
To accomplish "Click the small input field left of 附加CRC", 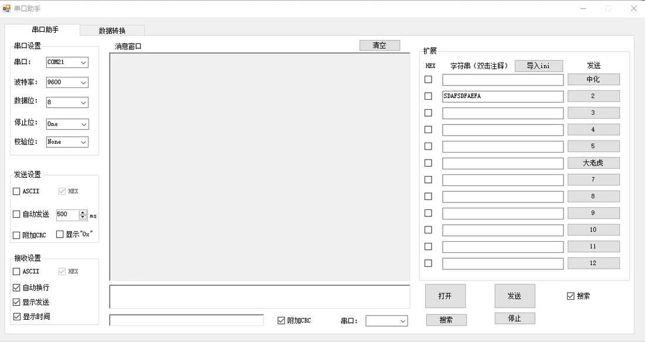I will 186,320.
